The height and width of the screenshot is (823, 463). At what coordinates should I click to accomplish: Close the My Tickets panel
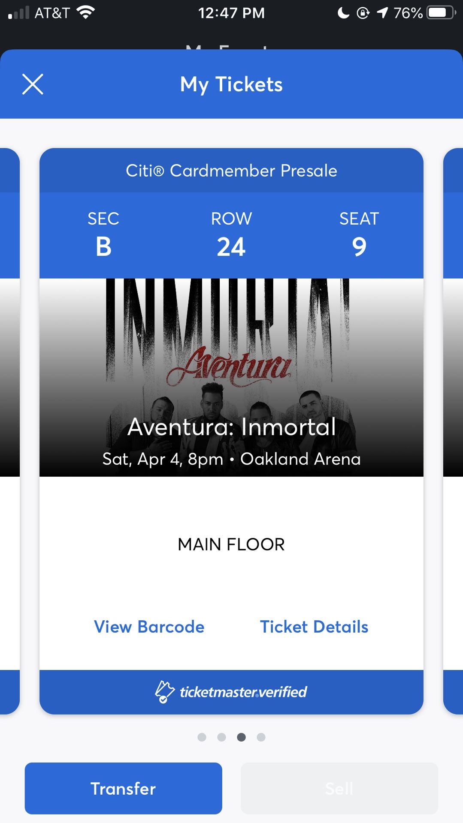tap(33, 84)
